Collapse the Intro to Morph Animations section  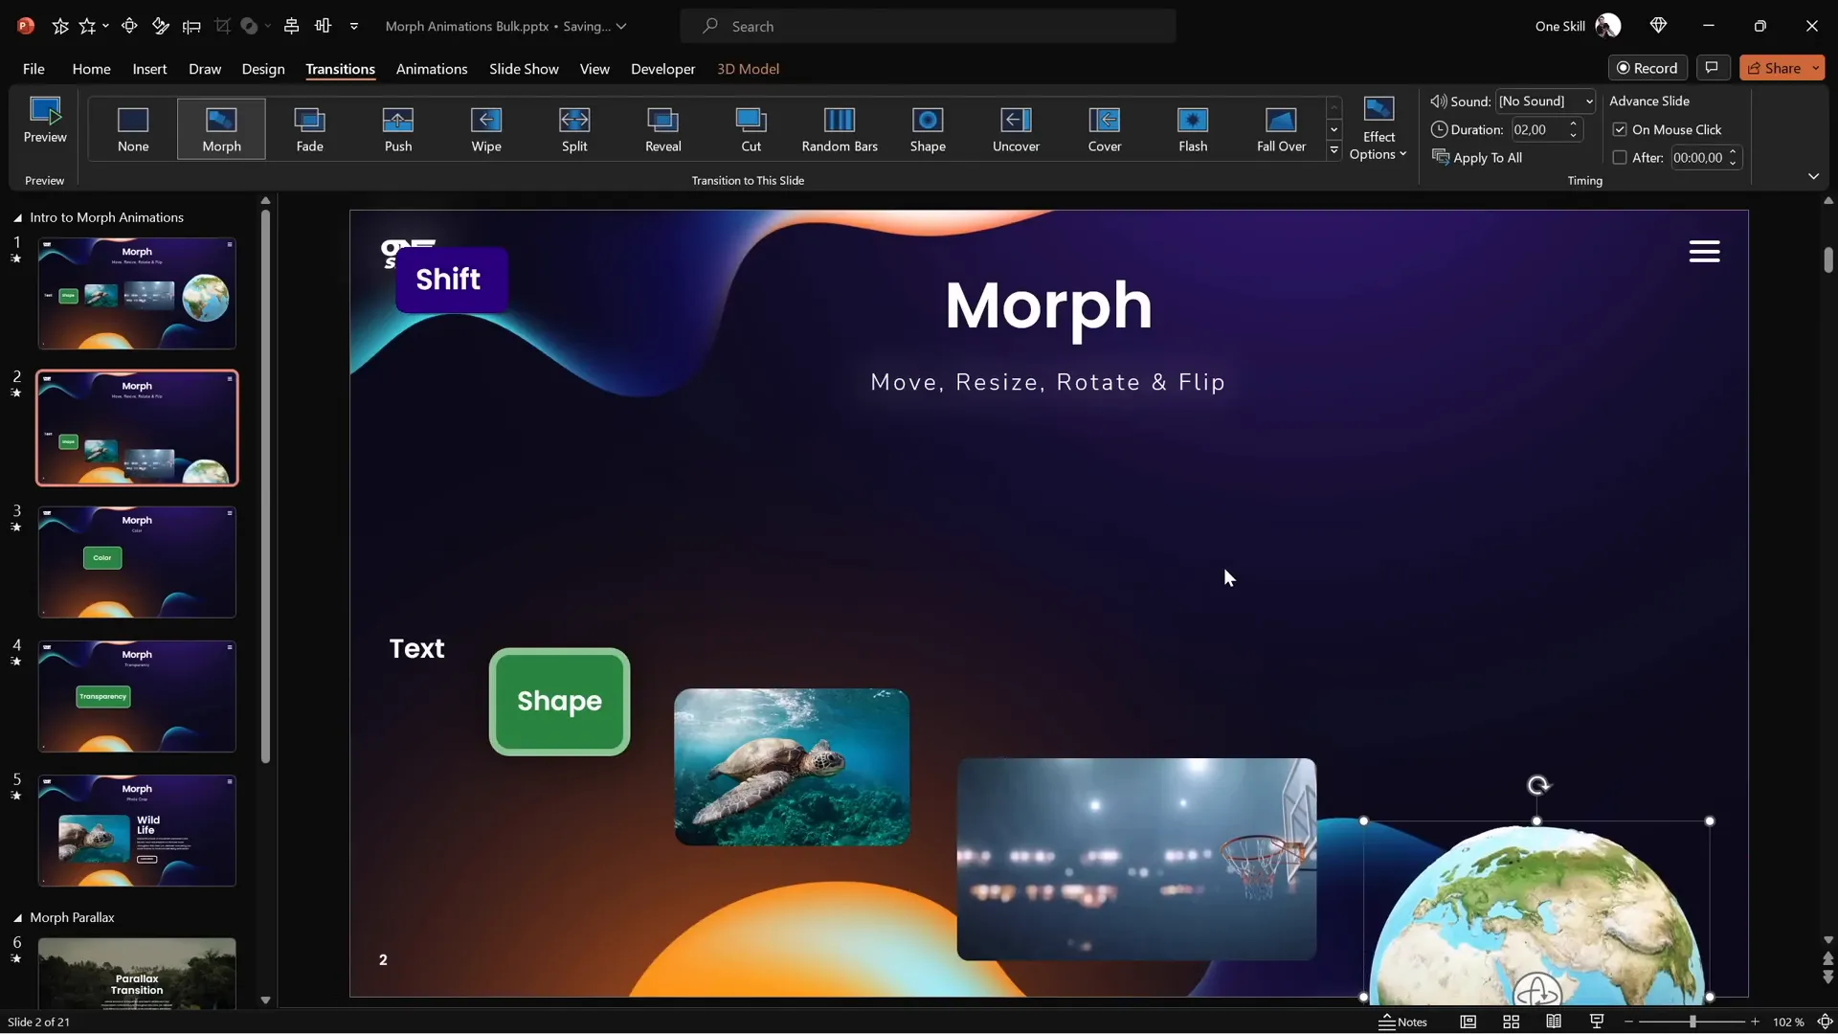(x=17, y=218)
